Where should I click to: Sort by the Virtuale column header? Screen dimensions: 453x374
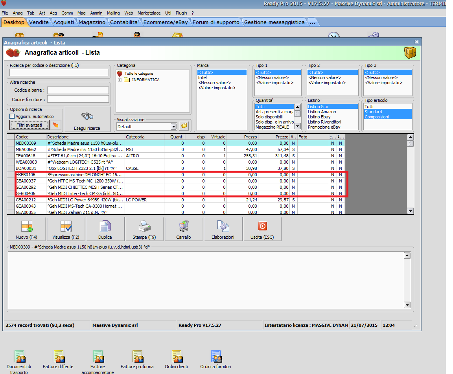coord(216,137)
